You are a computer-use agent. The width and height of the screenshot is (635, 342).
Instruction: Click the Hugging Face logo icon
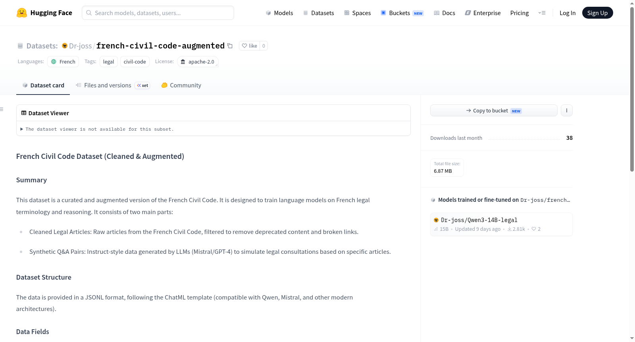22,13
